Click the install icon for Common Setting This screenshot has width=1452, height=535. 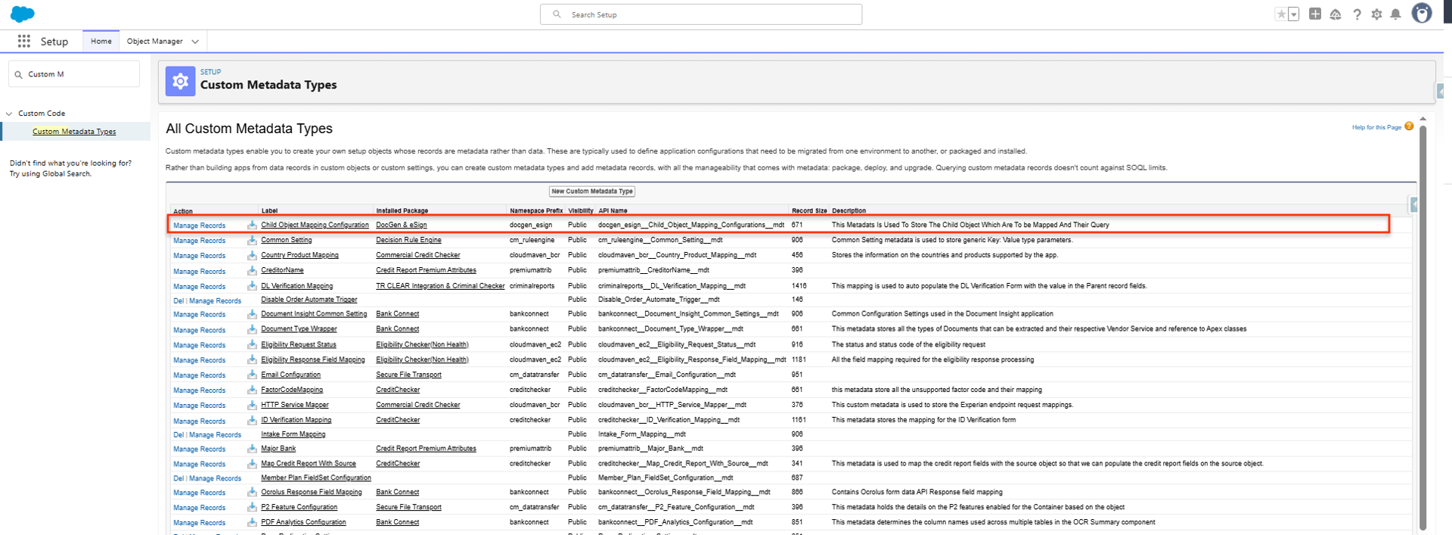pyautogui.click(x=252, y=240)
